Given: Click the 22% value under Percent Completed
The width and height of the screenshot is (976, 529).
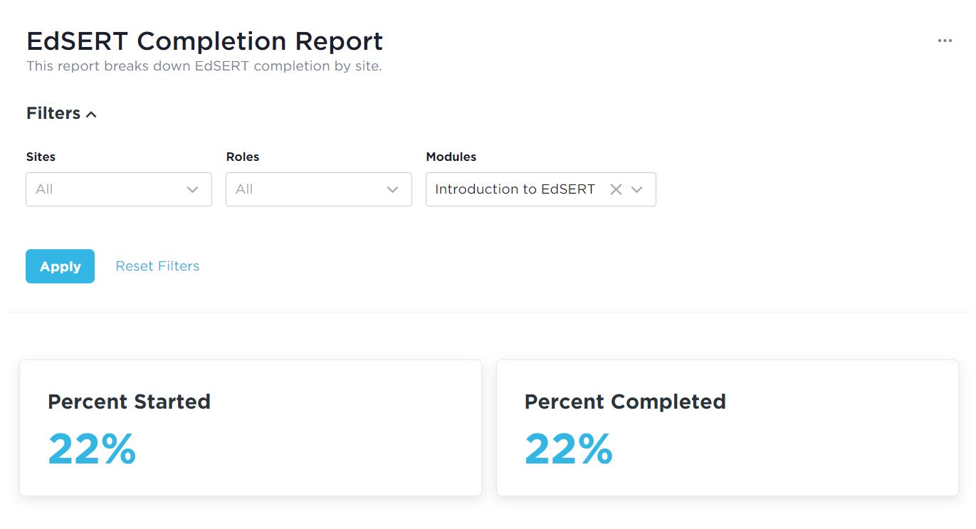Looking at the screenshot, I should (569, 449).
